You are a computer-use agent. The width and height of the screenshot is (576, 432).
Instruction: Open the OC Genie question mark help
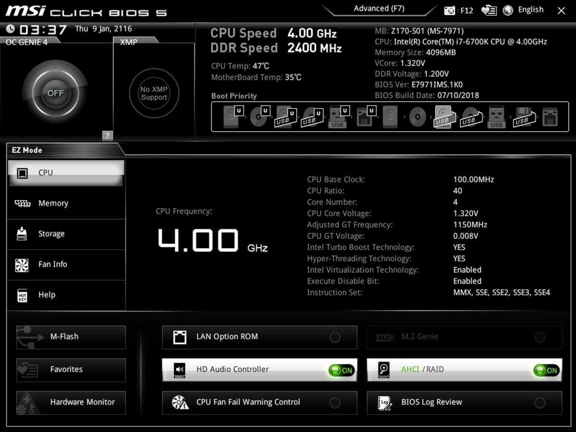(108, 136)
